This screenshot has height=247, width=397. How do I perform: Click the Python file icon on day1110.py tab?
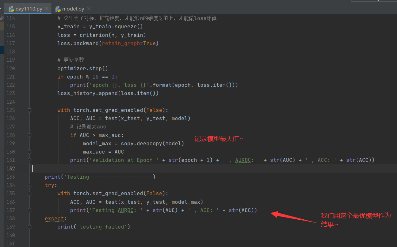(x=11, y=9)
